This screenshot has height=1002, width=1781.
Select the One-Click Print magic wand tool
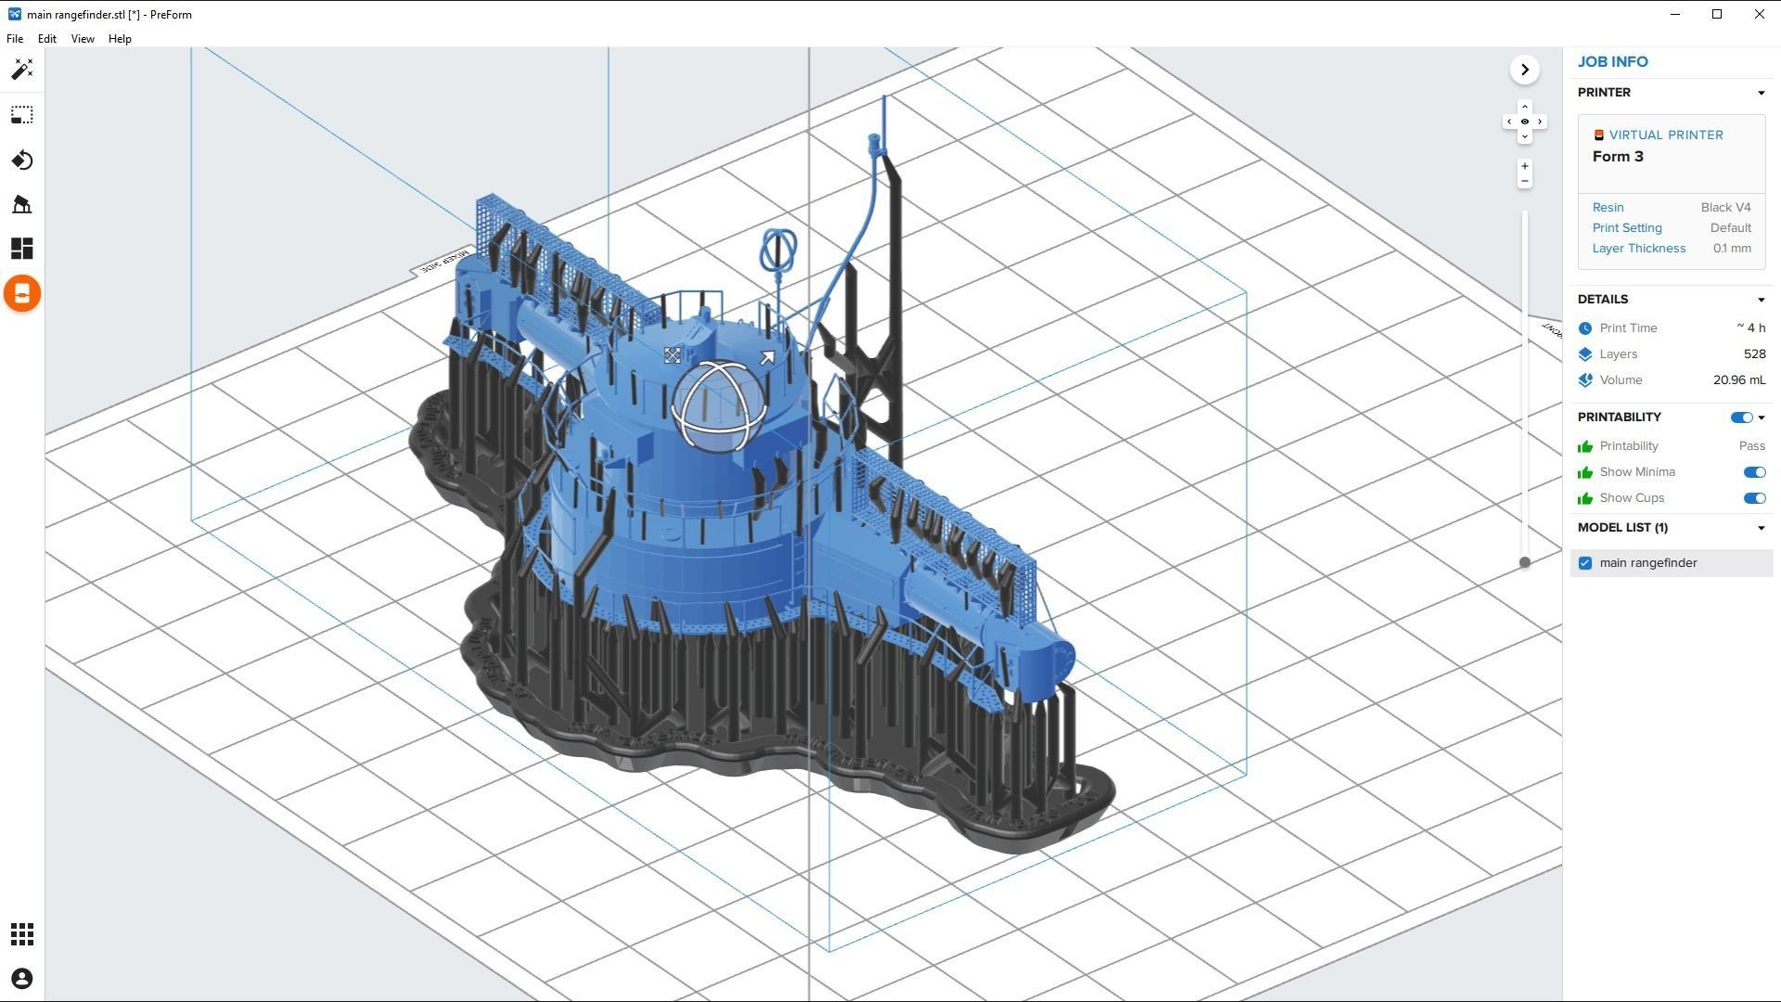pos(22,70)
